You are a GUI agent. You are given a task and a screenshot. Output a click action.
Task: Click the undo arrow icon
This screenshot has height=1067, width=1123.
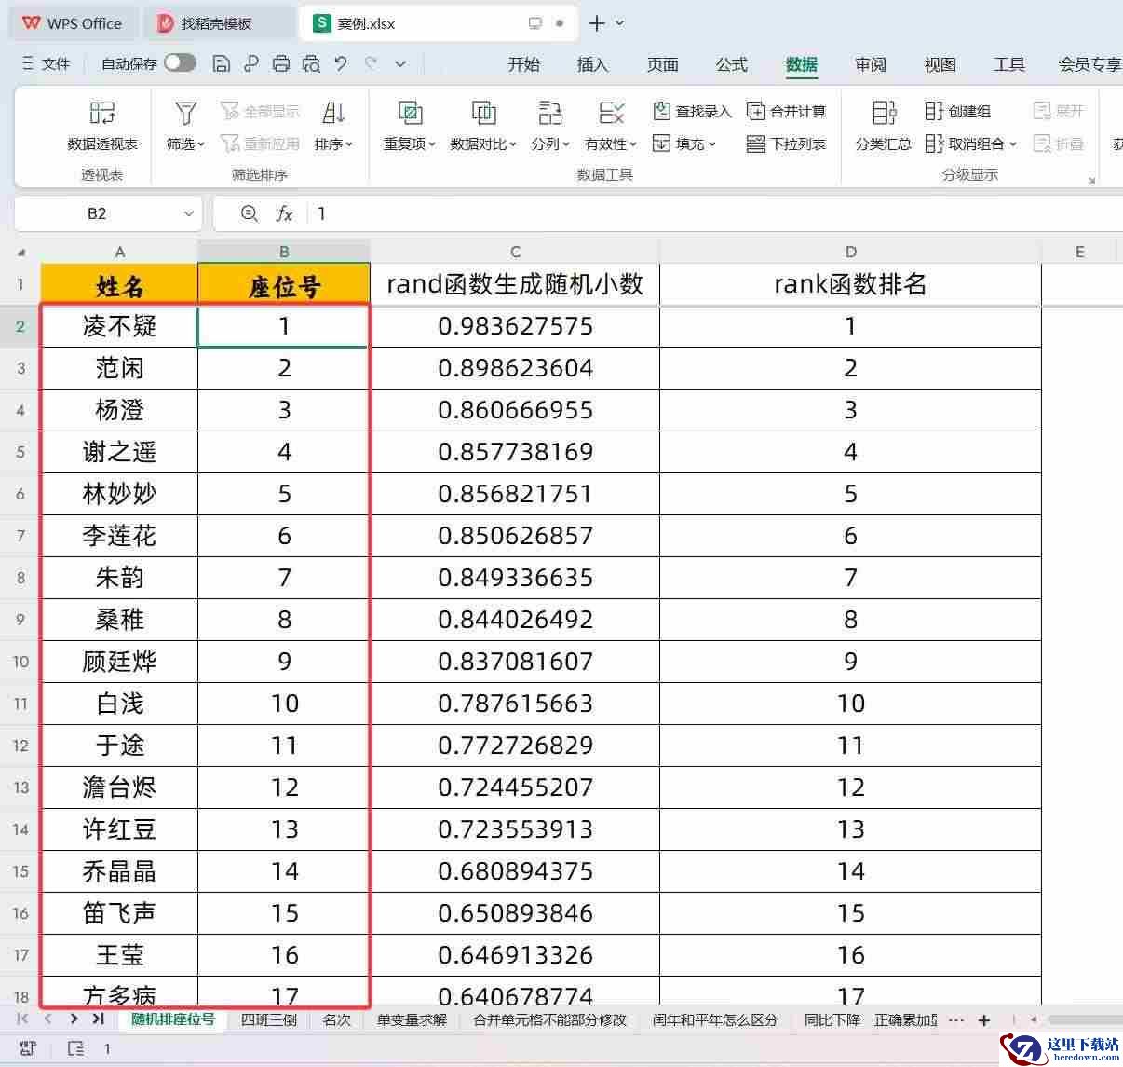point(341,63)
